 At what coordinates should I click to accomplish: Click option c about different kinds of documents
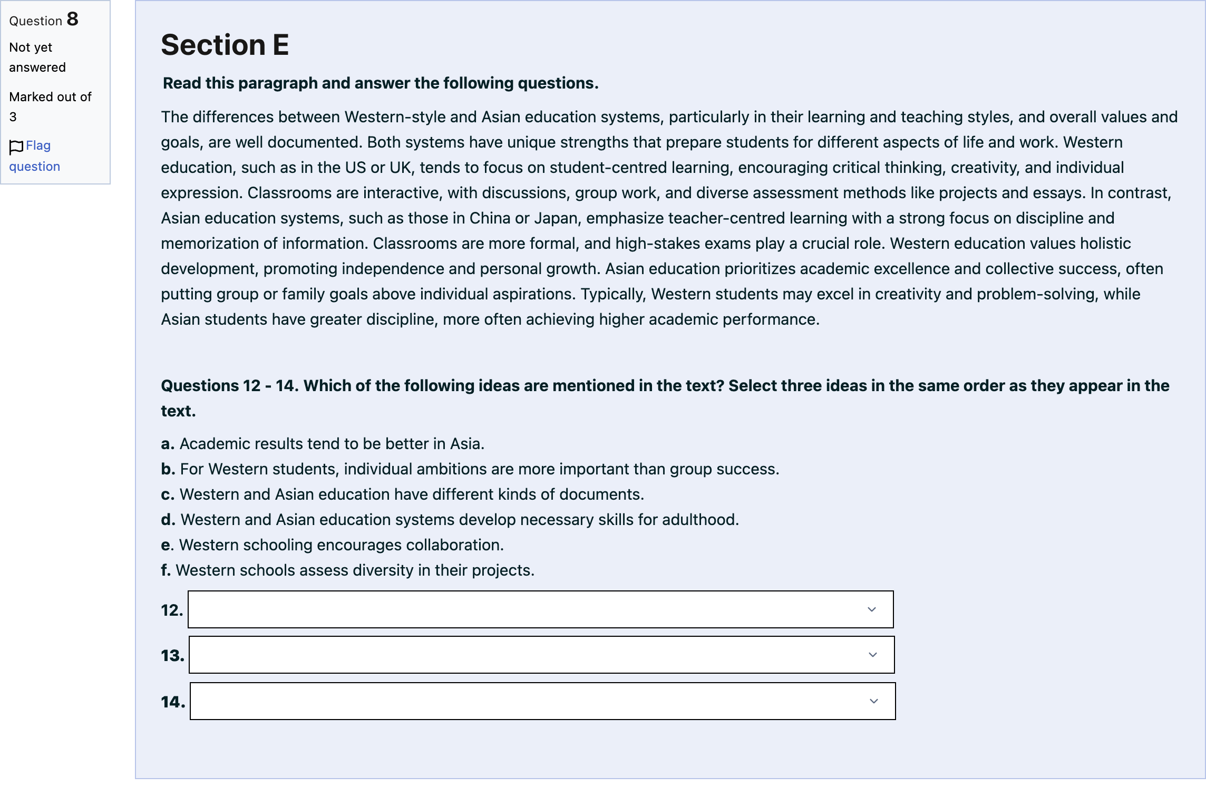pyautogui.click(x=403, y=494)
